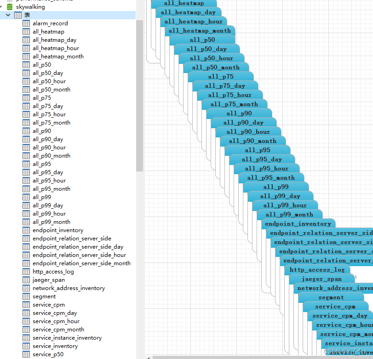
Task: Click the diagram horizontal scrollbar
Action: point(263,357)
